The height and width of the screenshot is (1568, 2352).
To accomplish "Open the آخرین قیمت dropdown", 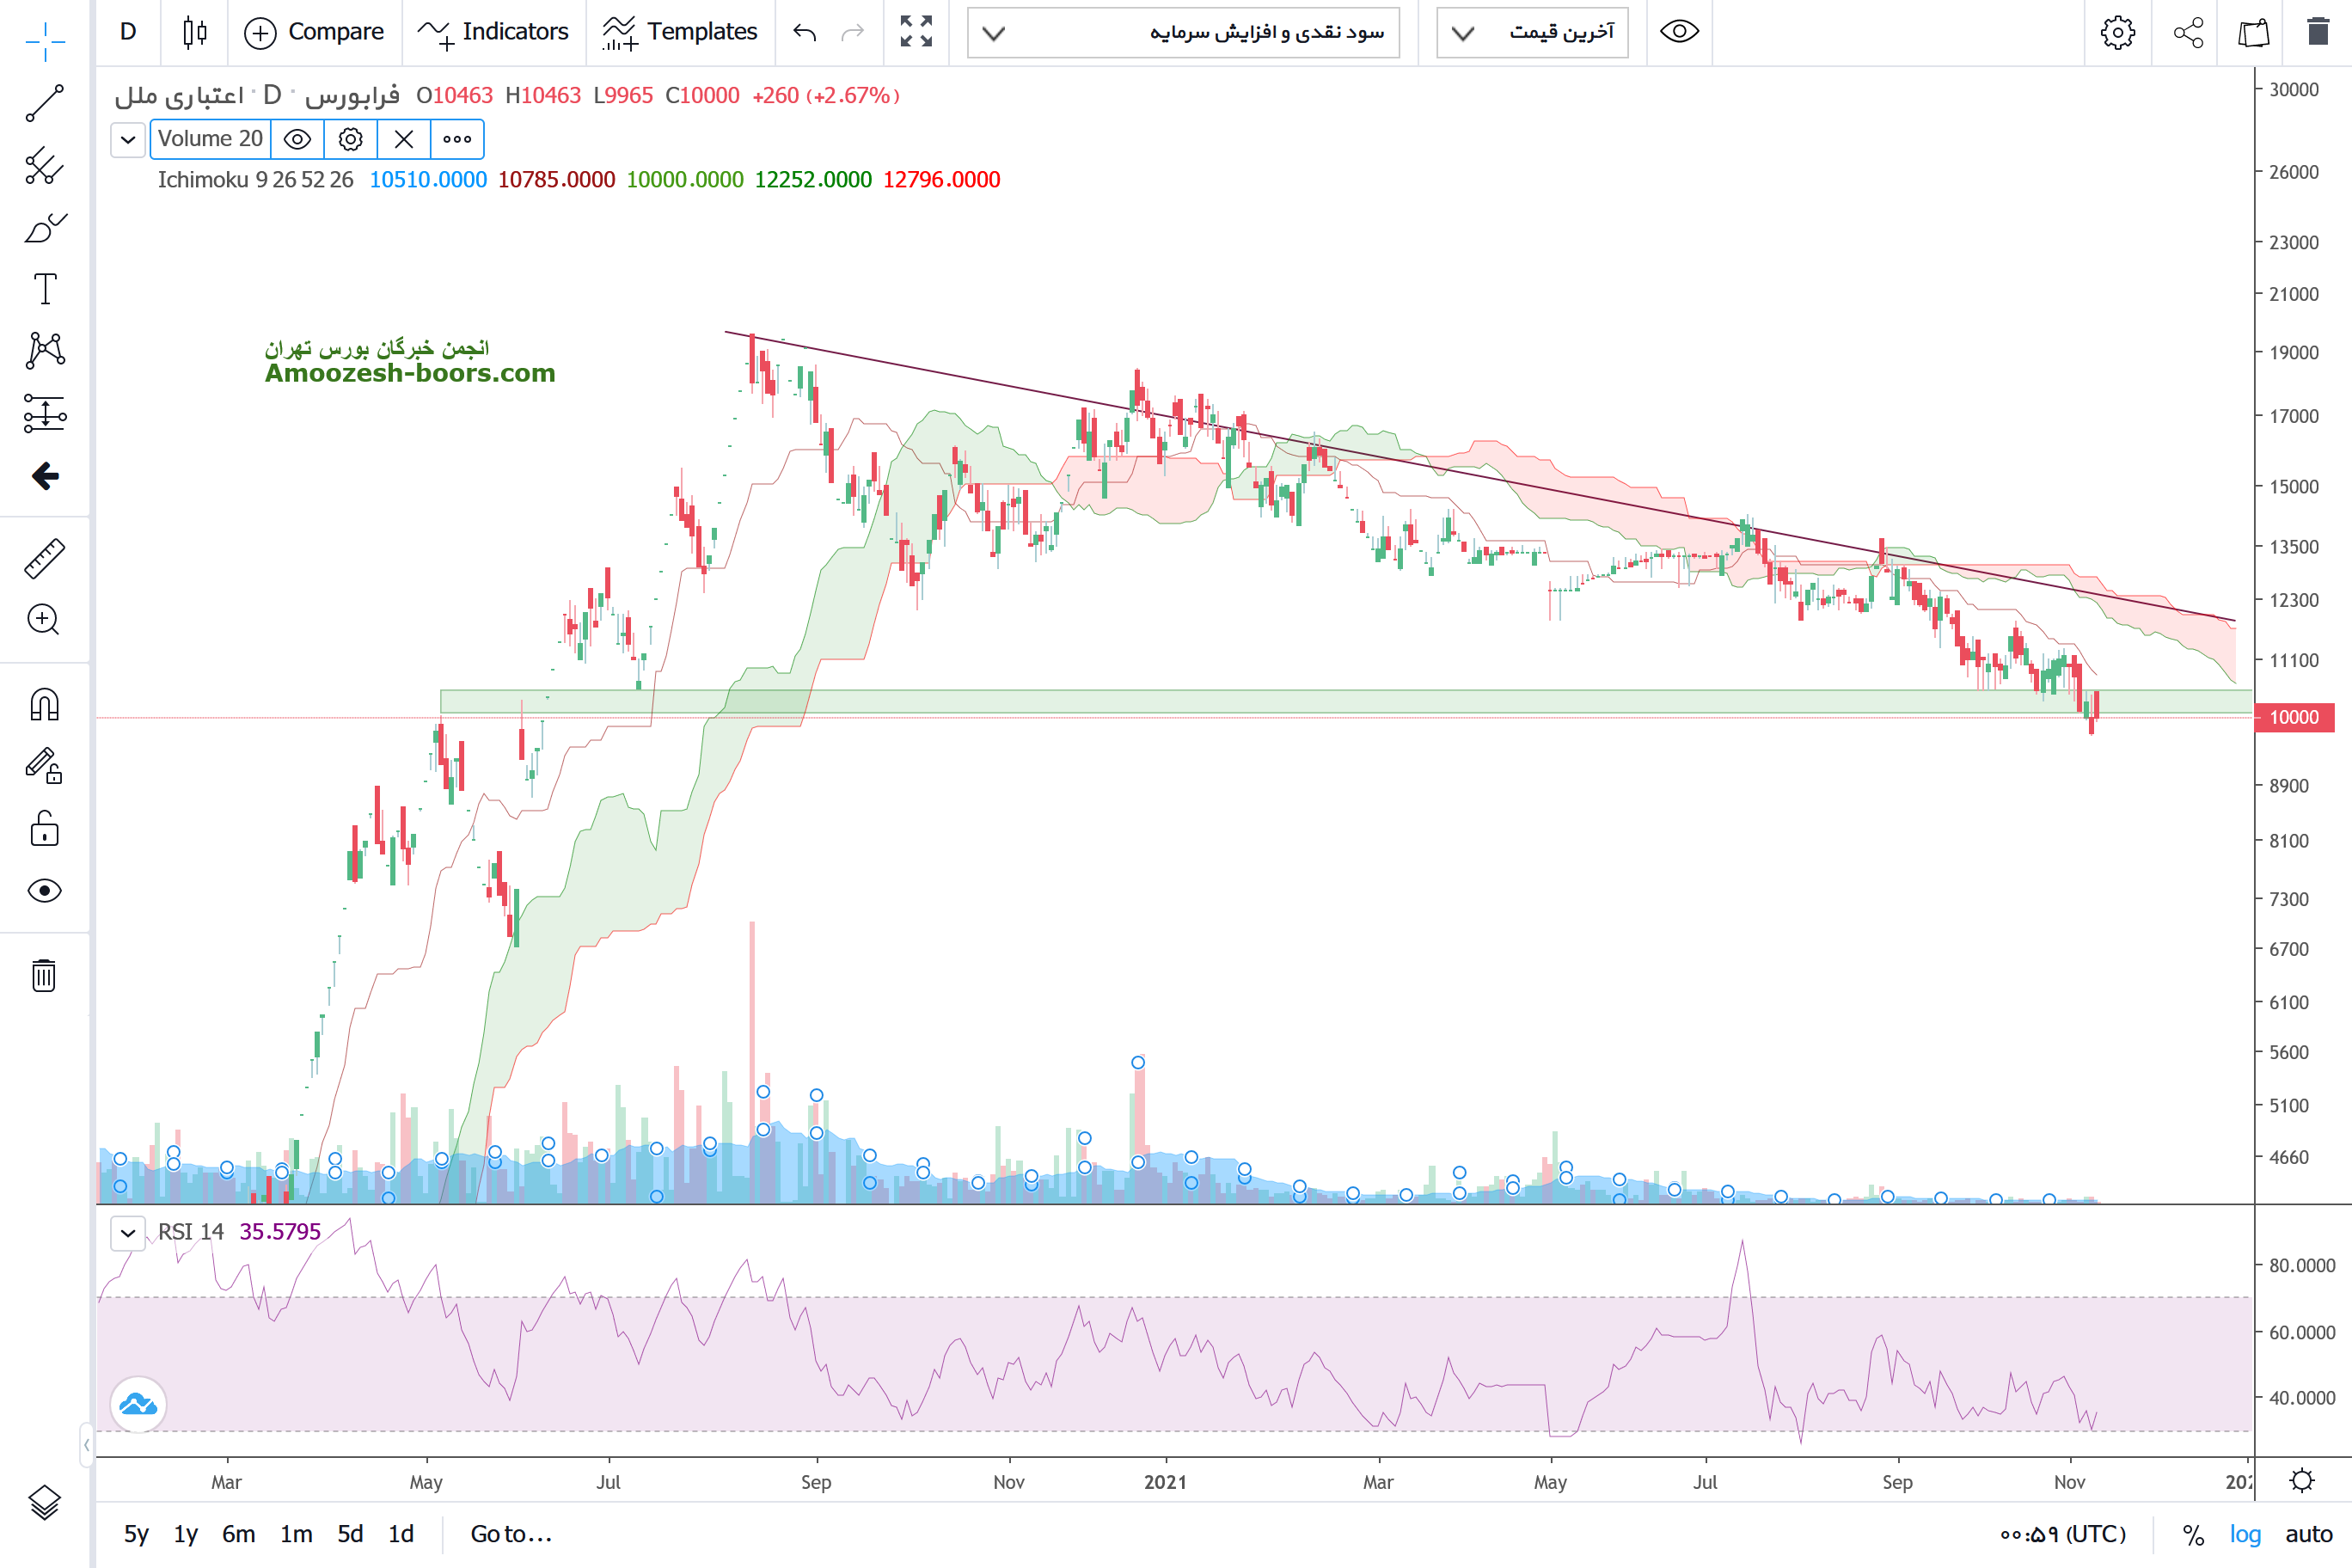I will tap(1531, 32).
